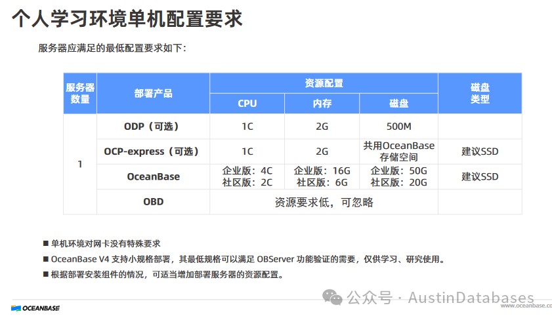
Task: Click the 1C CPU value in the OCP-express row
Action: [247, 151]
